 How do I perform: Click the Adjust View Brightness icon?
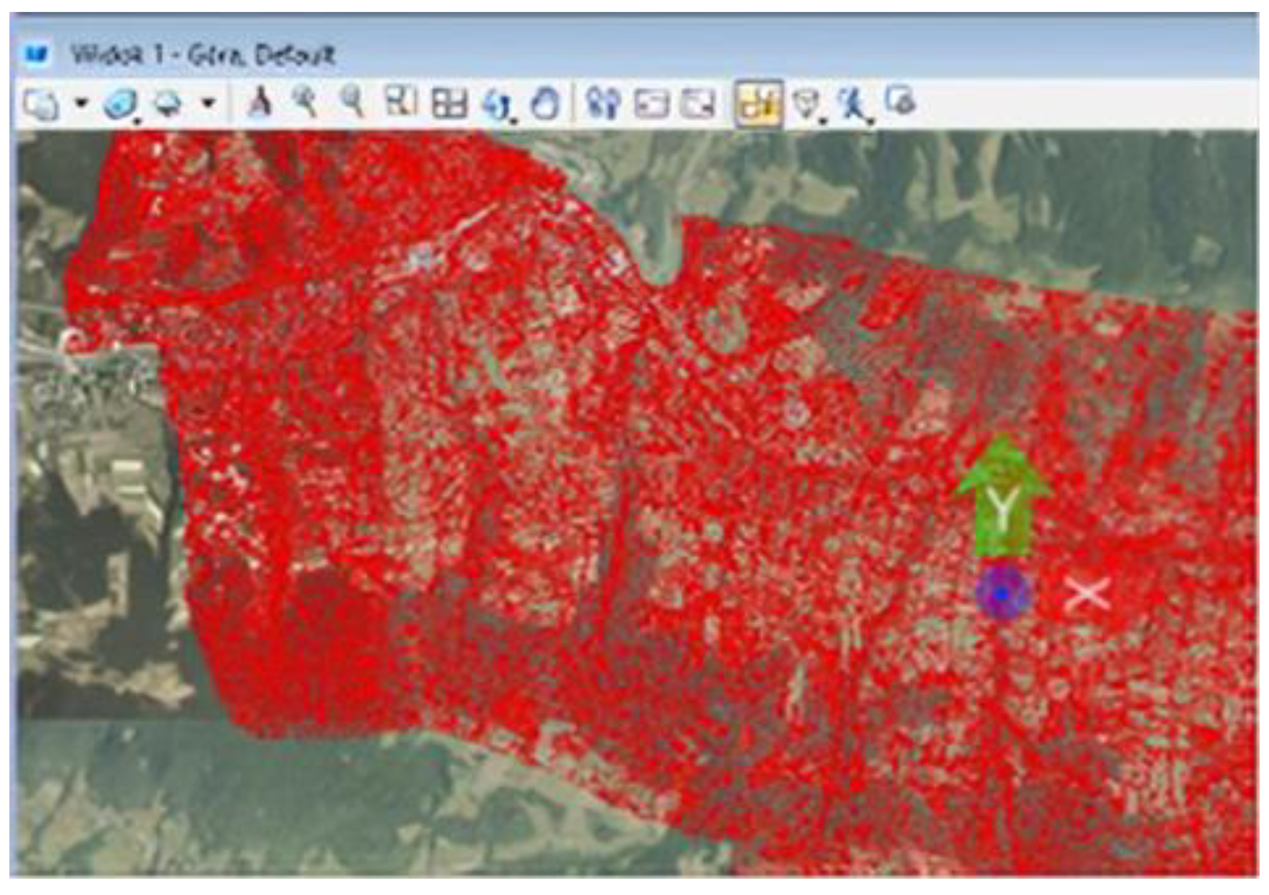(x=168, y=103)
